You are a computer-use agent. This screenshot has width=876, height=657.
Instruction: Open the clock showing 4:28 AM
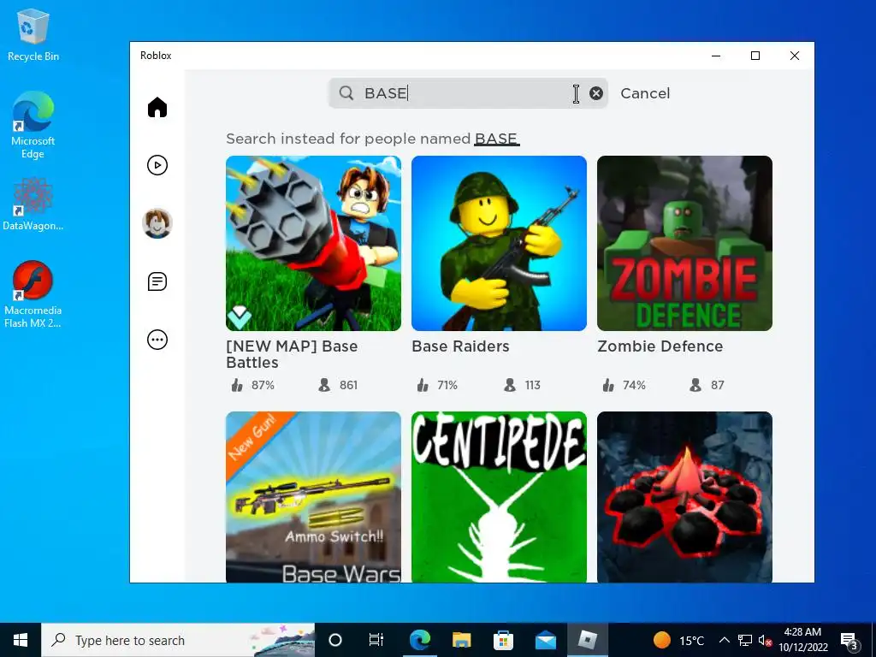pyautogui.click(x=802, y=640)
